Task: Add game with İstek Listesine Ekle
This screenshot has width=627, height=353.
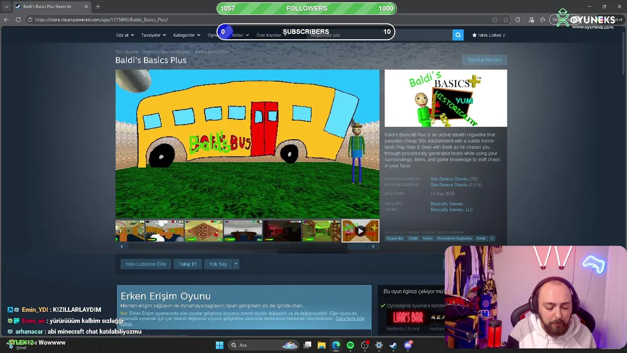Action: 145,264
